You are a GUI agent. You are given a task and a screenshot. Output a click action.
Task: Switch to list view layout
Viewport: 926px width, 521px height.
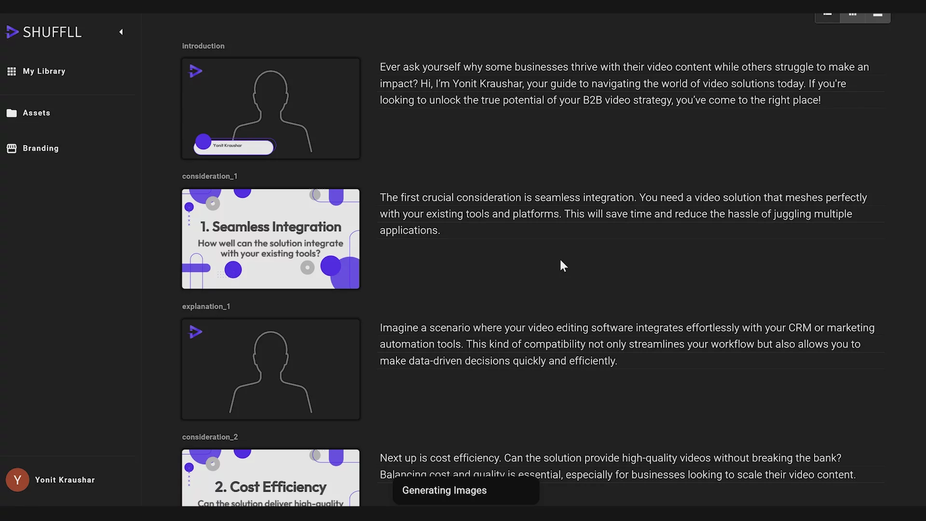pos(827,16)
